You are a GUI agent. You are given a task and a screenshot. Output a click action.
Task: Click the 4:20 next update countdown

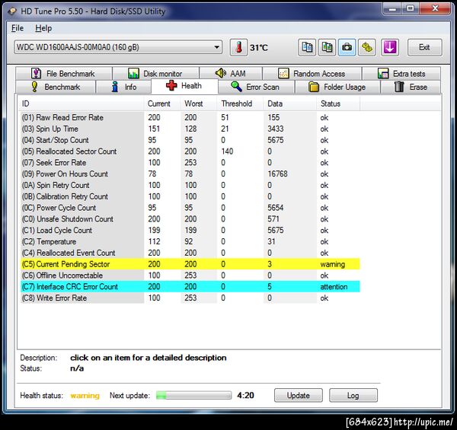point(245,395)
